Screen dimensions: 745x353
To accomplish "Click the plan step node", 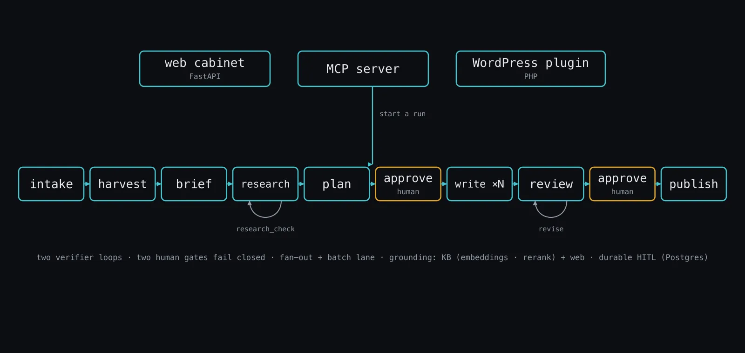I will 337,184.
